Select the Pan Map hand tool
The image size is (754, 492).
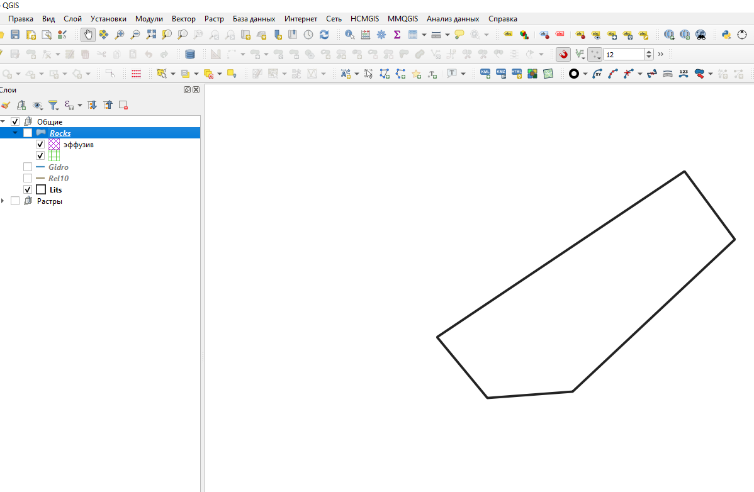pyautogui.click(x=88, y=35)
